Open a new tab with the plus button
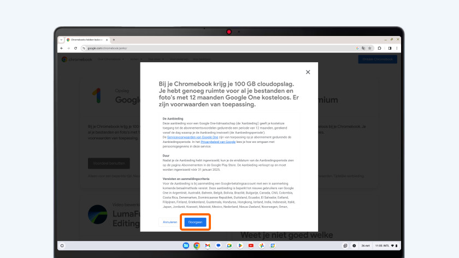 click(114, 40)
